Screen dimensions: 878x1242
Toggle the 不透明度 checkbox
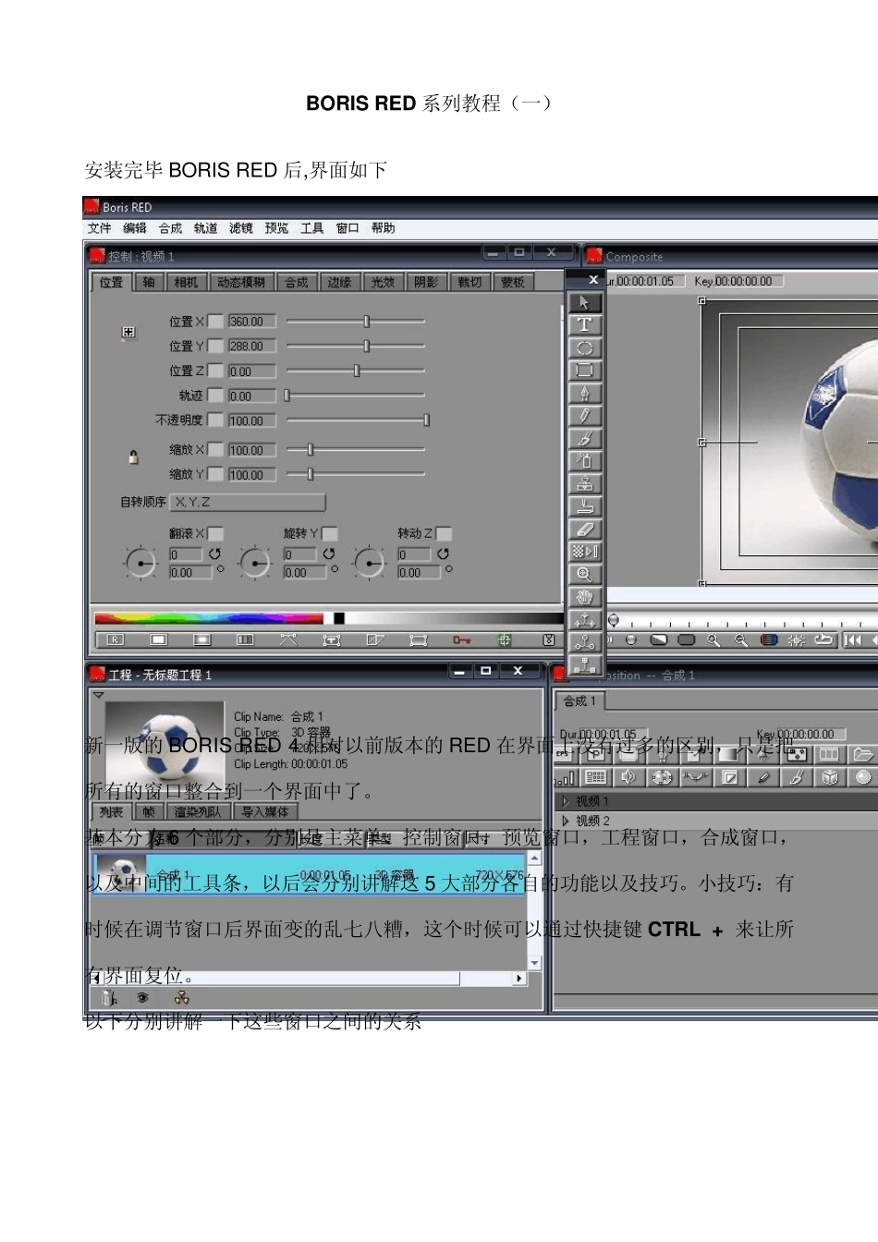click(215, 420)
